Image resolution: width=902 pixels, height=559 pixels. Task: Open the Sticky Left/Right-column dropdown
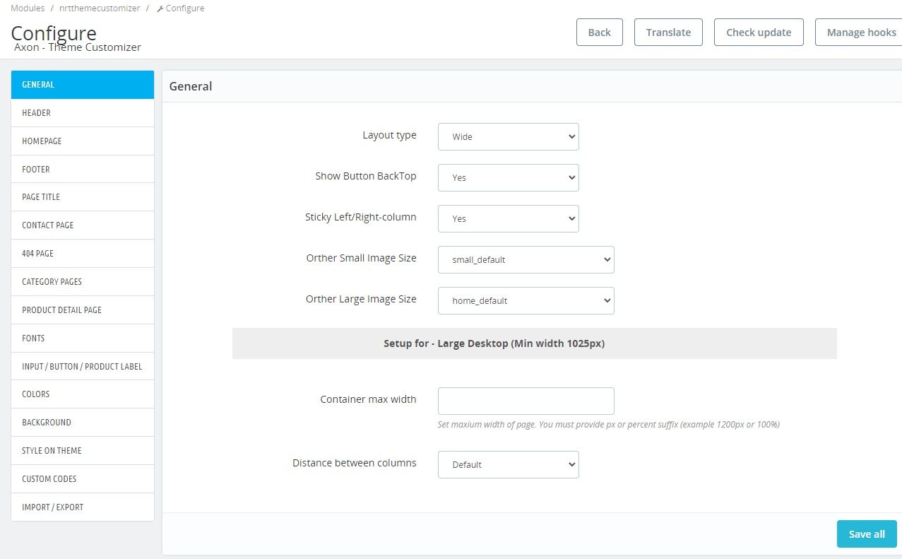pyautogui.click(x=508, y=218)
